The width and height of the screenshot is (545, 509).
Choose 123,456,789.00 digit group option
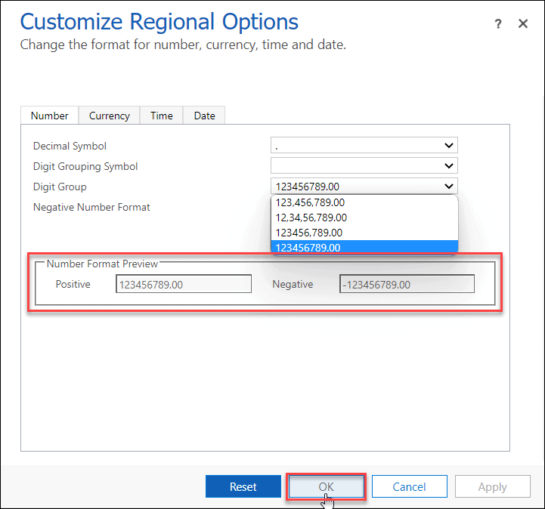click(364, 202)
